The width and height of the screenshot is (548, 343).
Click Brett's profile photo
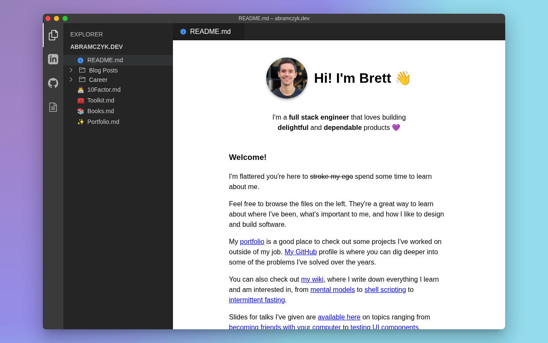tap(287, 78)
